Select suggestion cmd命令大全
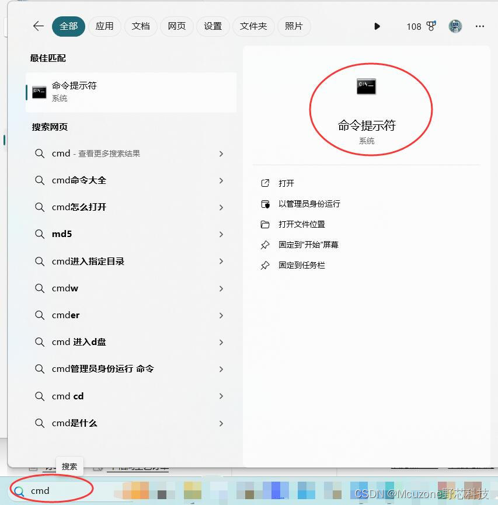This screenshot has height=505, width=498. (x=131, y=180)
